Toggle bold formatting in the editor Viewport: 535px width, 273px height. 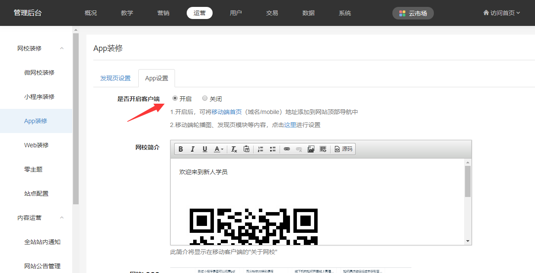181,149
